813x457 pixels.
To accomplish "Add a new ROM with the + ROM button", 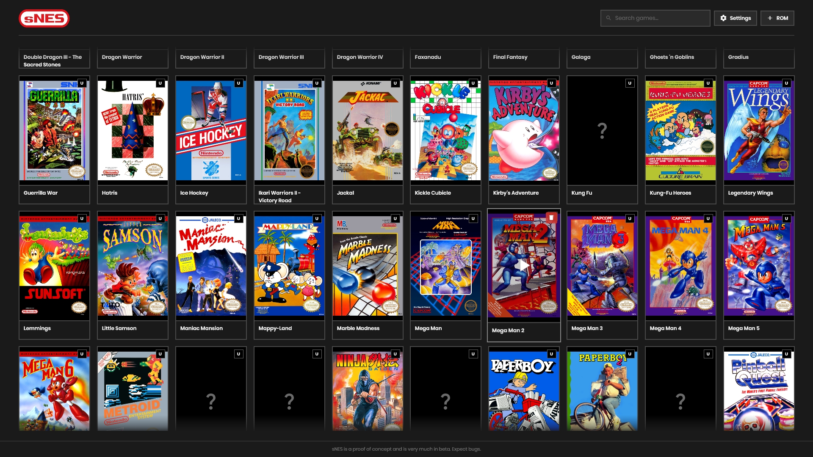I will click(x=777, y=18).
